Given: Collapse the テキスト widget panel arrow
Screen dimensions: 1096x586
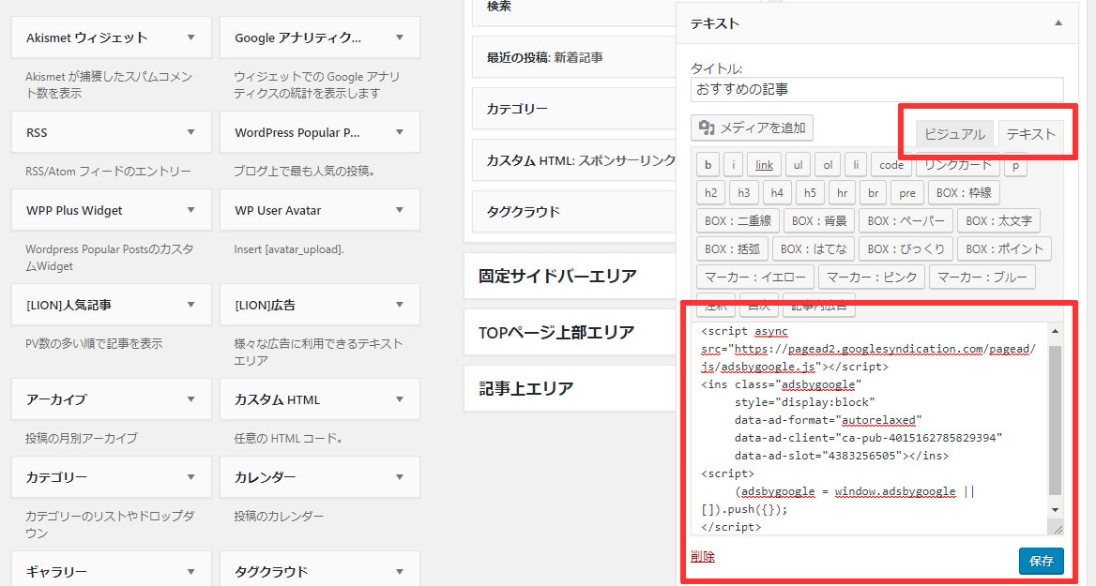Looking at the screenshot, I should click(x=1058, y=23).
